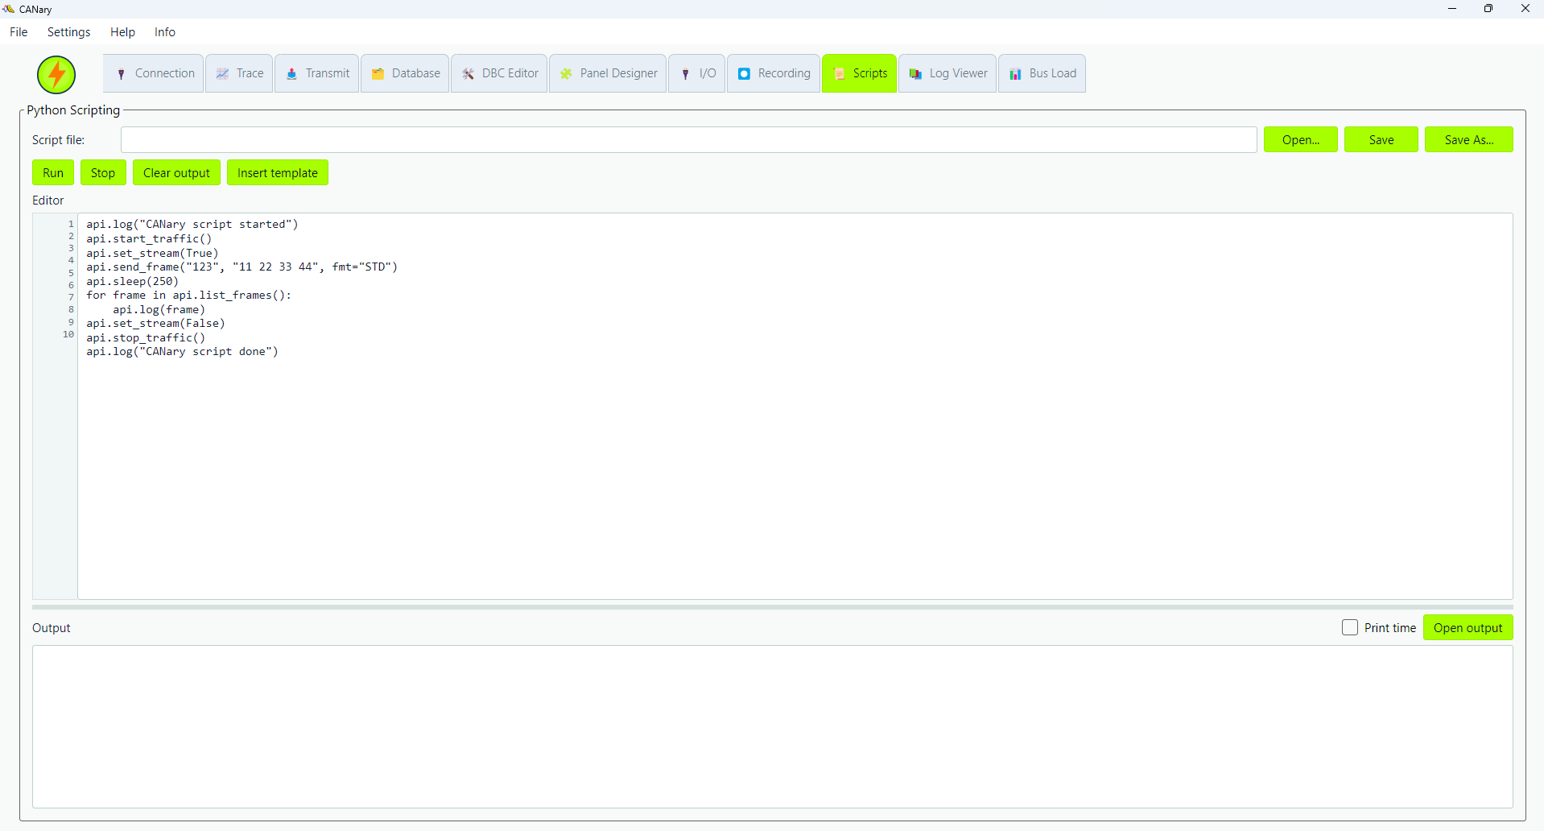Click the DBC Editor tools icon
The height and width of the screenshot is (831, 1544).
(x=469, y=74)
